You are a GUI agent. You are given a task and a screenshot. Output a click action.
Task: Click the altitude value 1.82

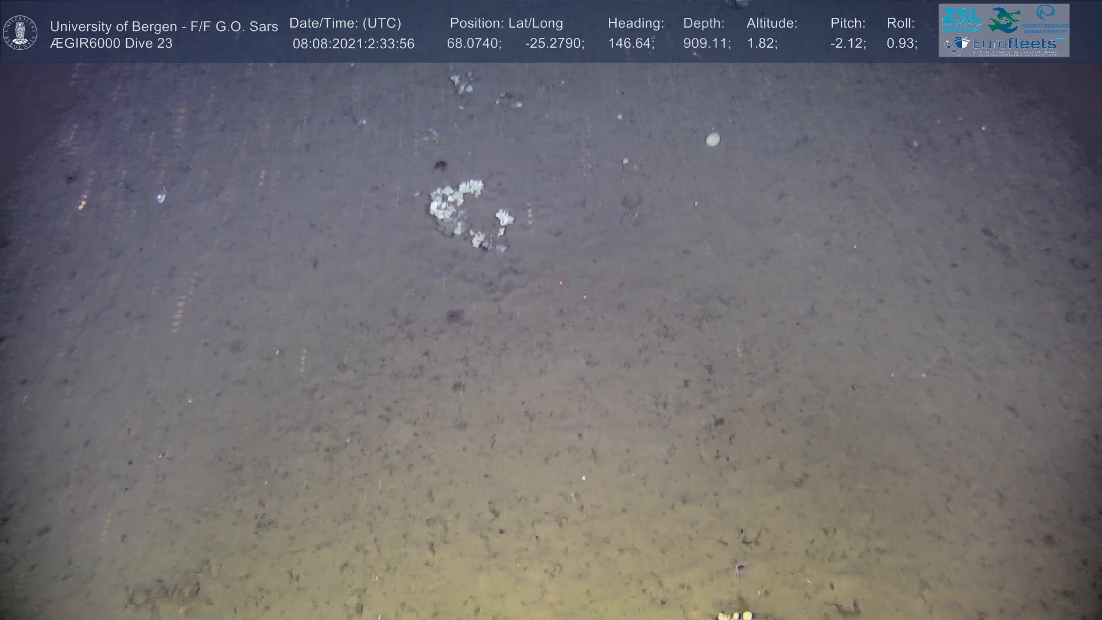[762, 44]
